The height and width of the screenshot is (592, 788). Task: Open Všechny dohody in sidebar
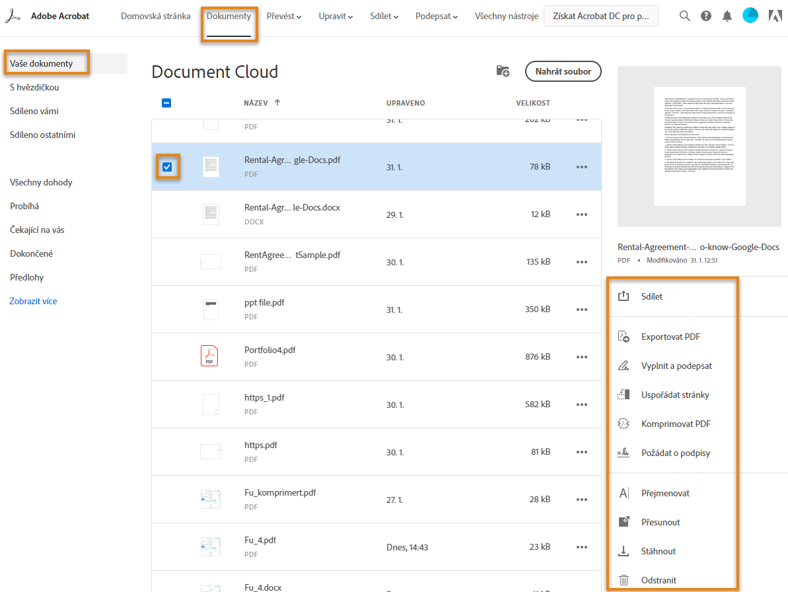[41, 182]
